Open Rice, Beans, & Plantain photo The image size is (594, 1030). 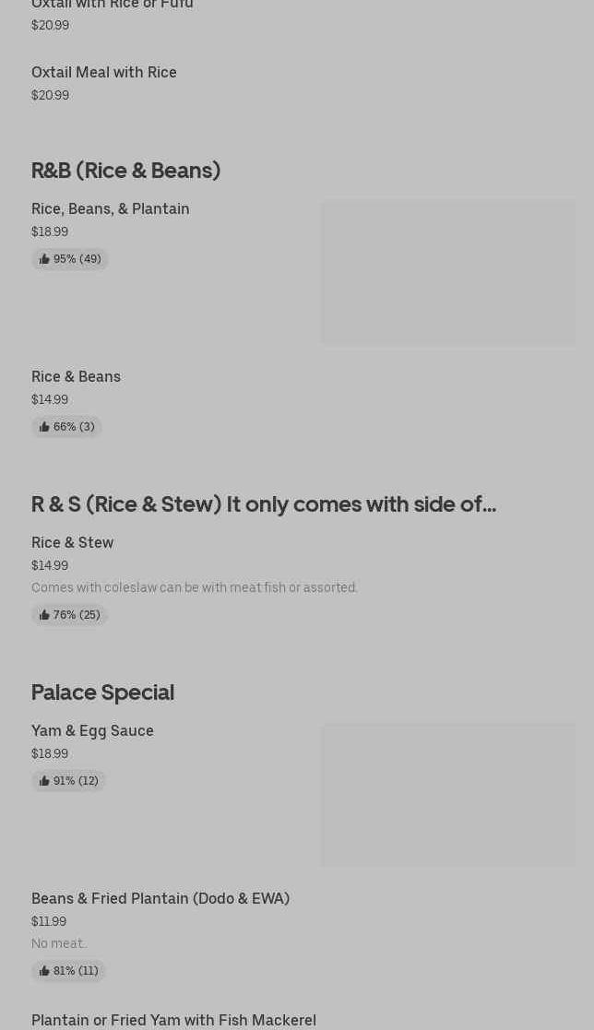tap(447, 273)
